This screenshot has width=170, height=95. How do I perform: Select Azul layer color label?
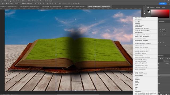tap(136, 86)
